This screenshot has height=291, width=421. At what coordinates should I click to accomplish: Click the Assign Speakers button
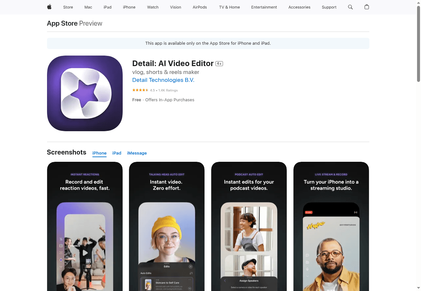[249, 281]
